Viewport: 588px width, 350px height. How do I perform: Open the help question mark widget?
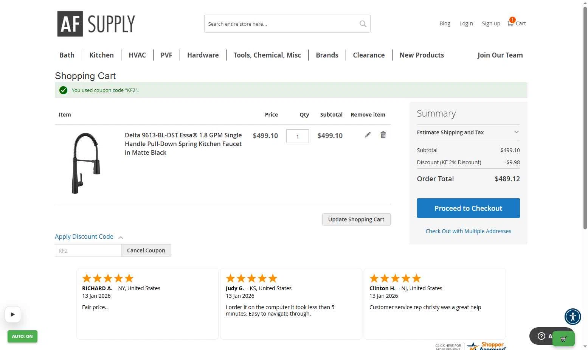[541, 336]
